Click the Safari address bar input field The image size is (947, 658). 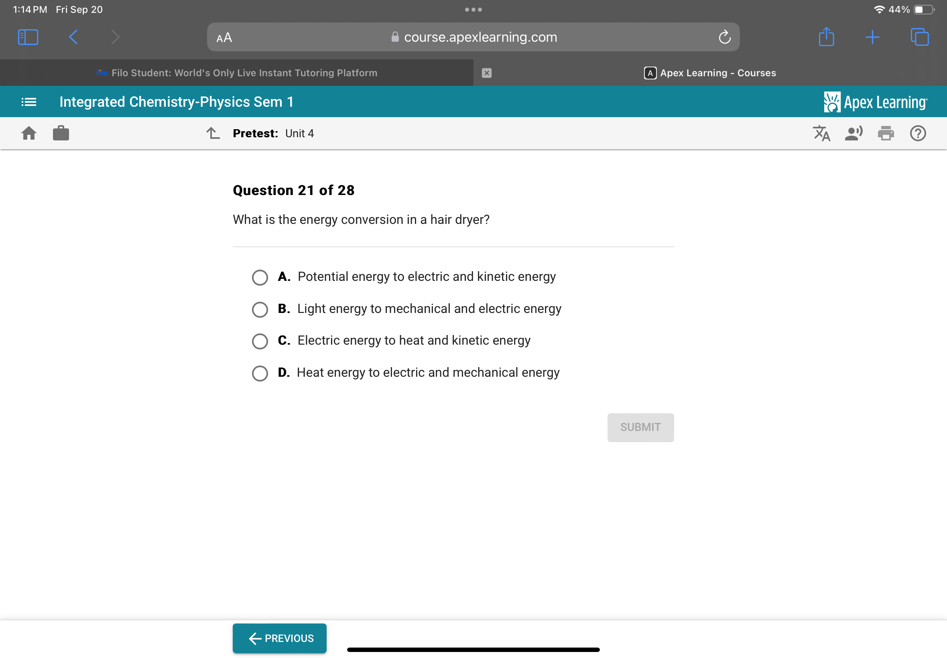pyautogui.click(x=473, y=37)
